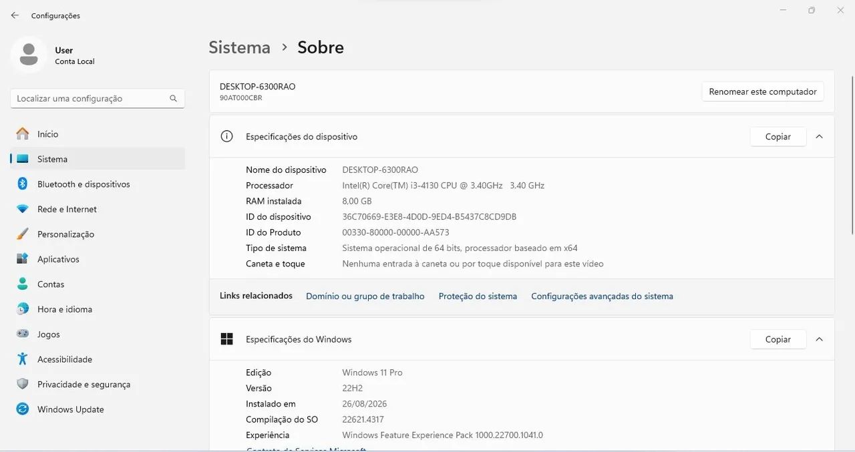Click the Windows Feature Experience Pack text

442,435
